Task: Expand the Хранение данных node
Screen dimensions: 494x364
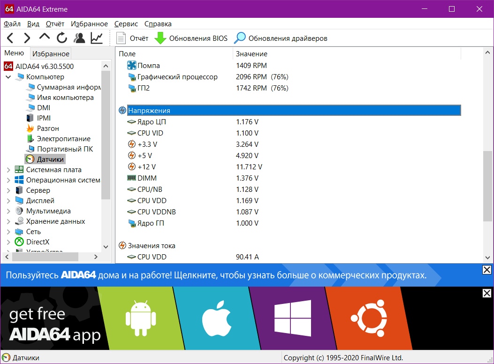Action: pos(8,221)
